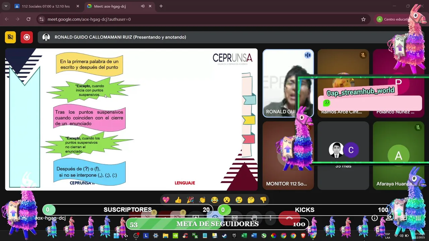Send the surprised face emoji reaction
This screenshot has height=241, width=429.
pyautogui.click(x=227, y=200)
